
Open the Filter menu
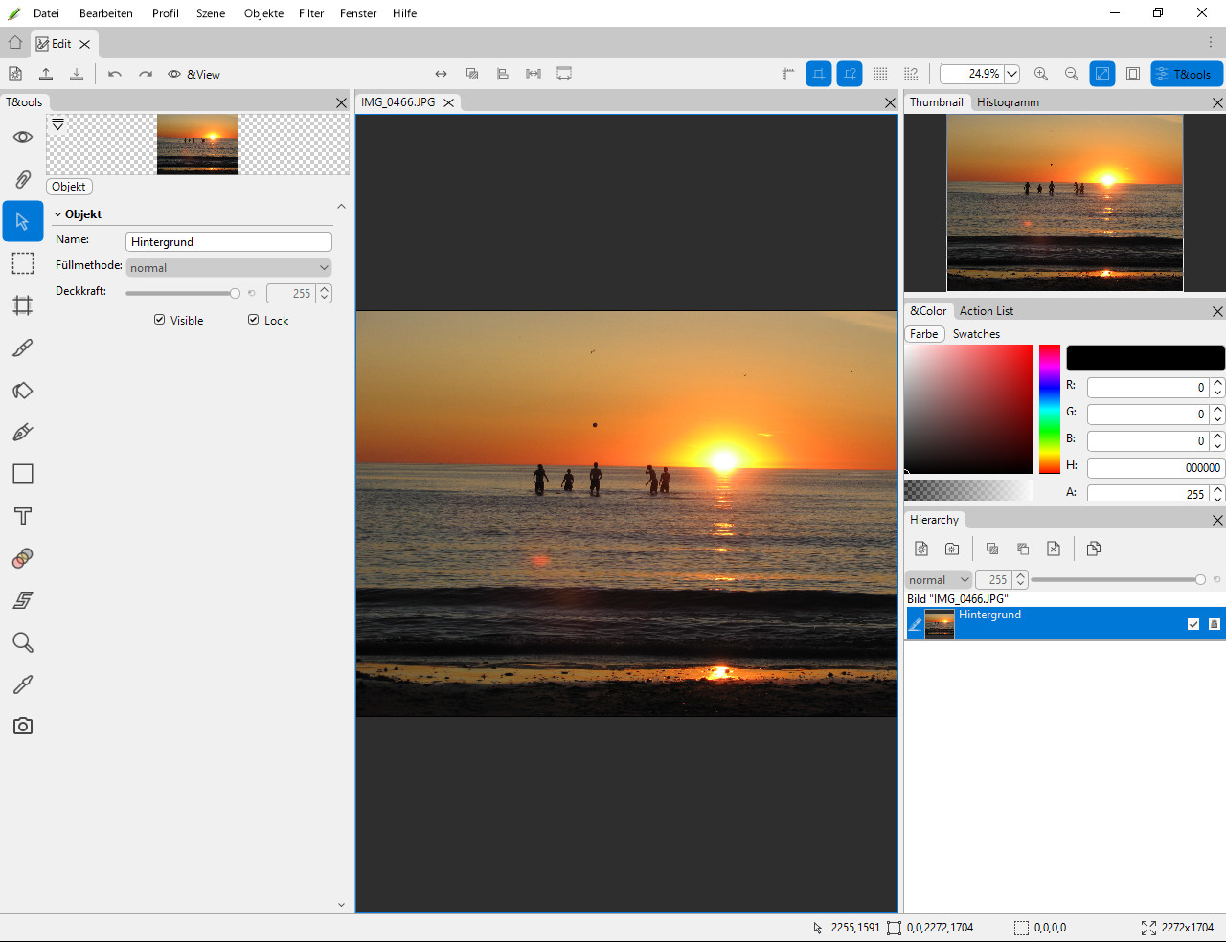pos(311,13)
